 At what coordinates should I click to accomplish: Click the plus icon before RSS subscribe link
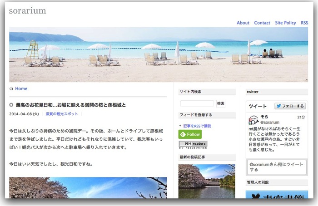[x=180, y=126]
